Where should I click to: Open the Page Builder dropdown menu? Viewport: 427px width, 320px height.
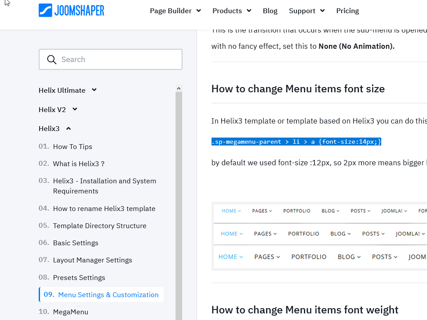pyautogui.click(x=175, y=11)
